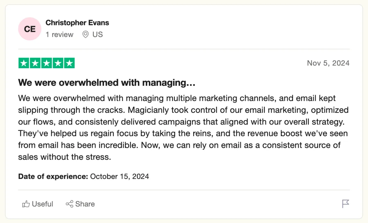Click the '1 review' count text
The height and width of the screenshot is (223, 368).
(x=59, y=35)
